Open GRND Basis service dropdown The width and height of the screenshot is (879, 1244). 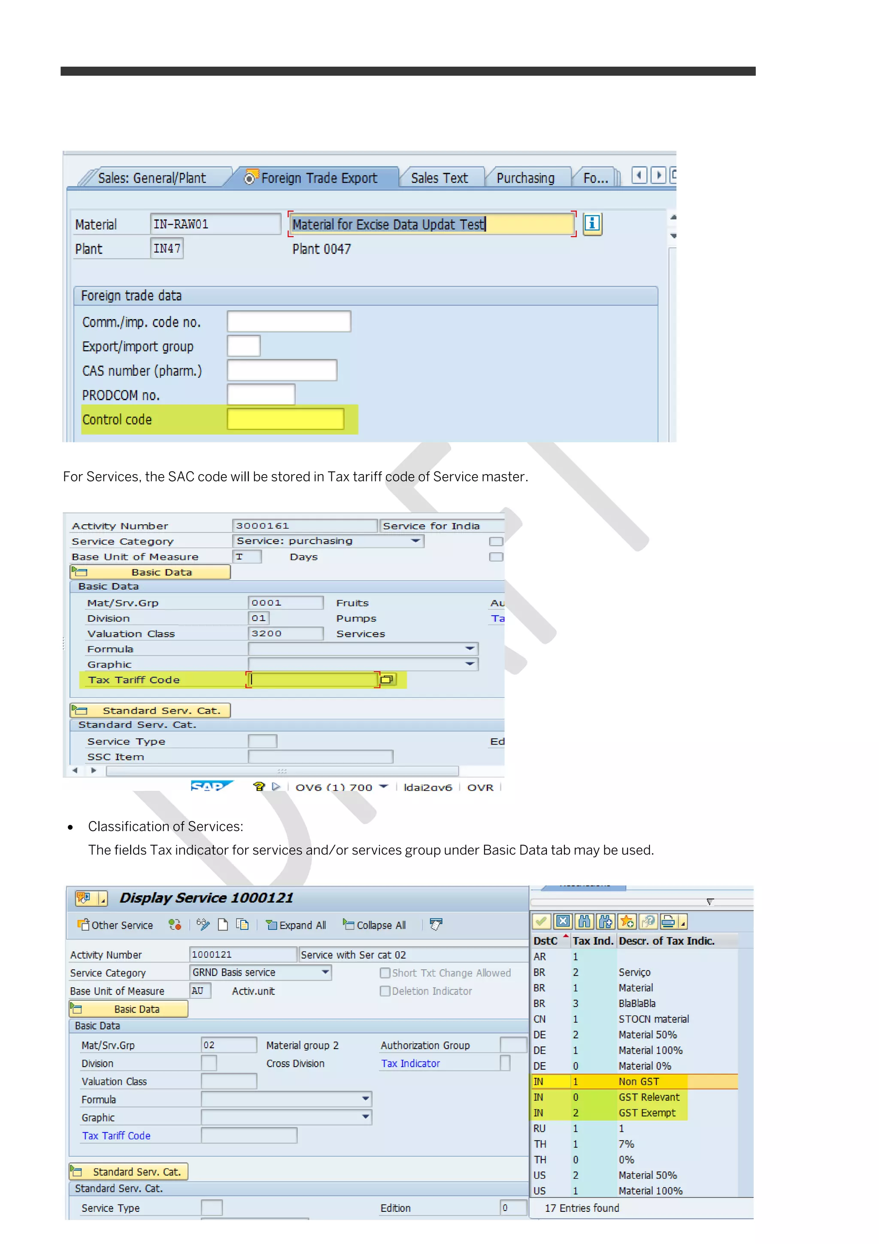(x=325, y=972)
